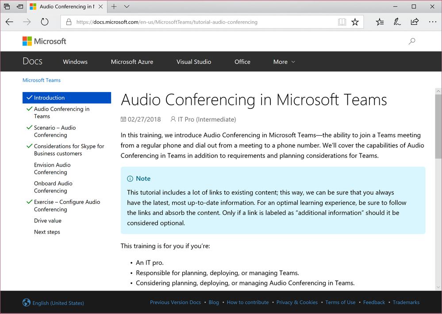Open Envision Audio Conferencing step
This screenshot has height=314, width=442.
(x=52, y=168)
